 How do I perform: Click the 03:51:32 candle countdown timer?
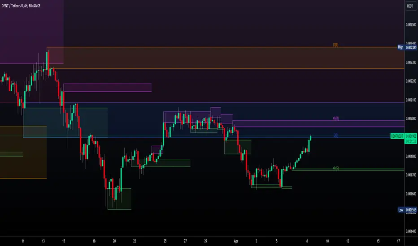click(x=411, y=141)
